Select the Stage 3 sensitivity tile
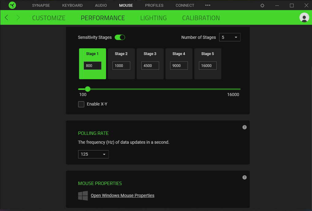The image size is (312, 211). (x=150, y=64)
